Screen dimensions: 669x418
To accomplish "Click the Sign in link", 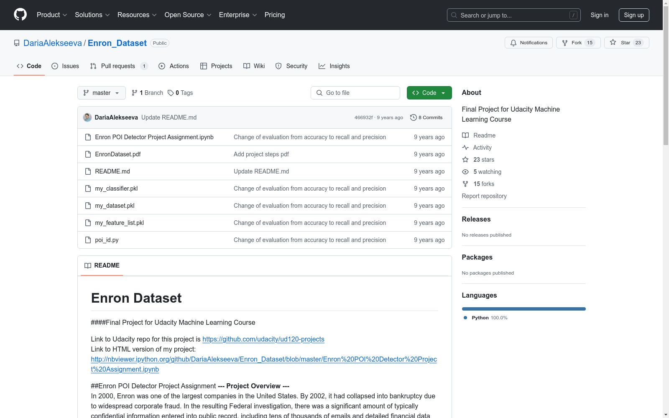I will (600, 15).
